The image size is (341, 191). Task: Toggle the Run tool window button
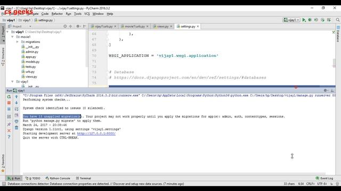[x=14, y=178]
